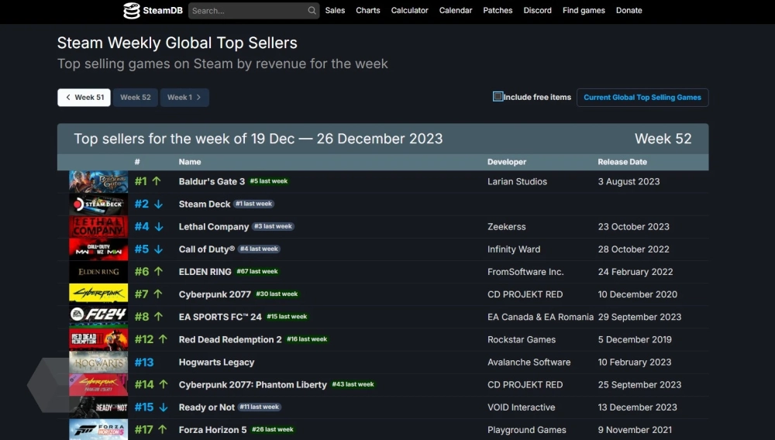Open the Calculator page from navbar
Image resolution: width=775 pixels, height=440 pixels.
(x=409, y=11)
